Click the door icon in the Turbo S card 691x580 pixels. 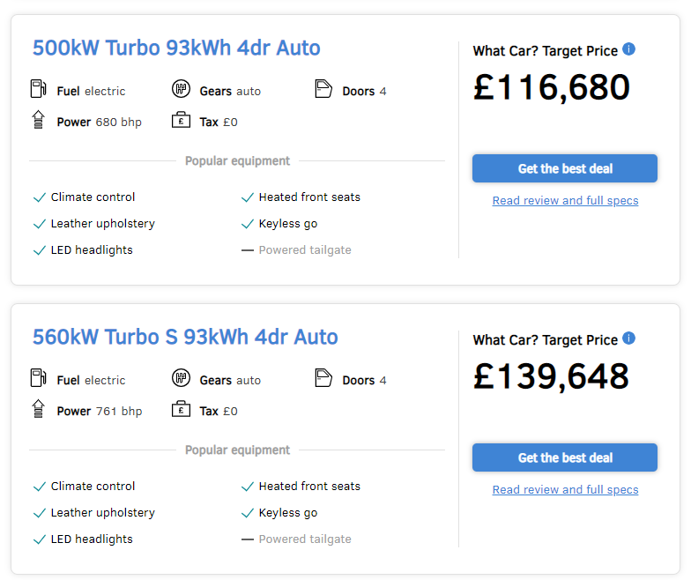coord(323,377)
